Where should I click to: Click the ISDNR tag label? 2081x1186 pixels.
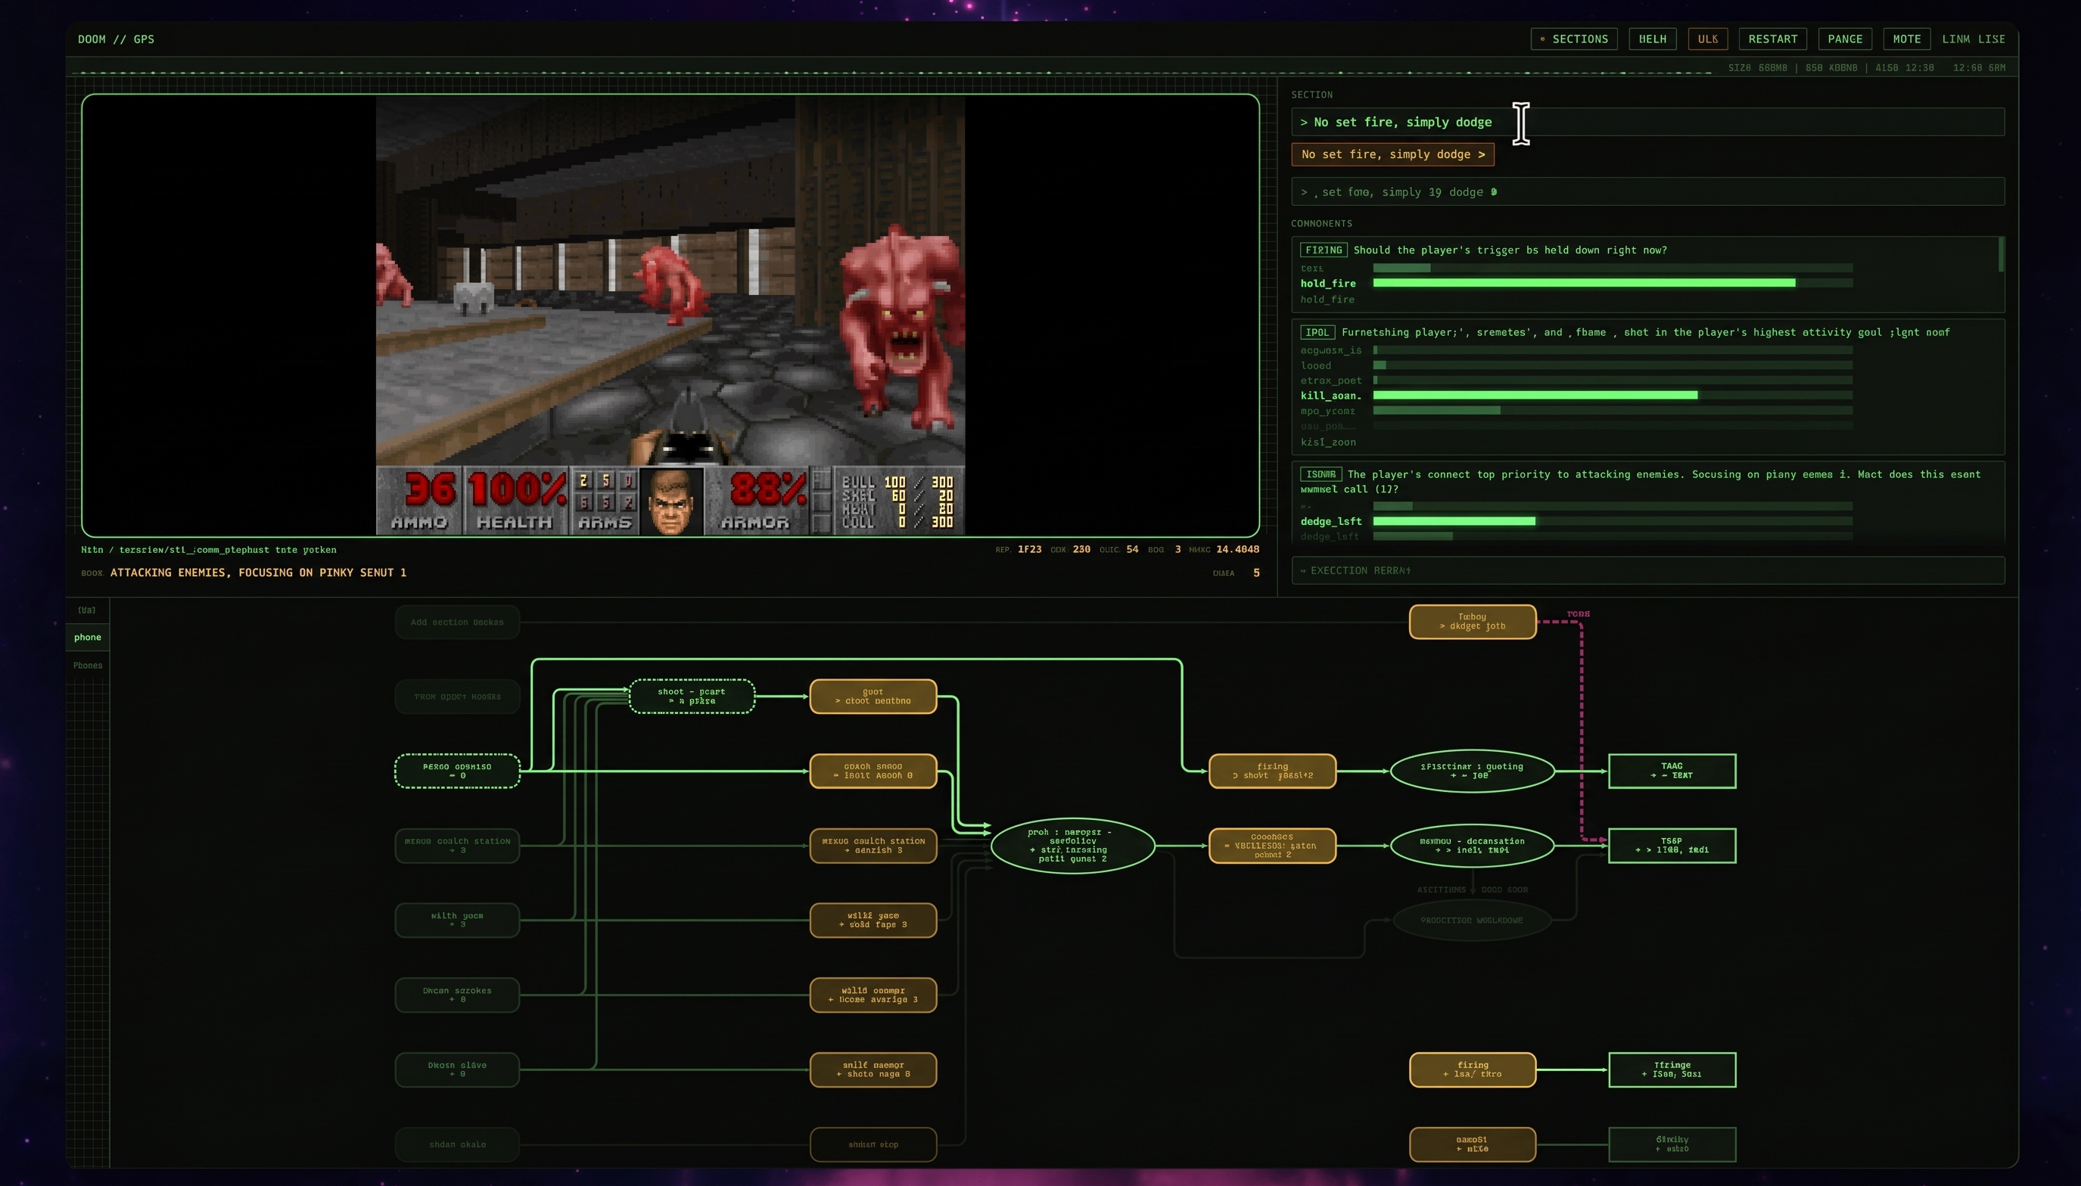[1320, 474]
